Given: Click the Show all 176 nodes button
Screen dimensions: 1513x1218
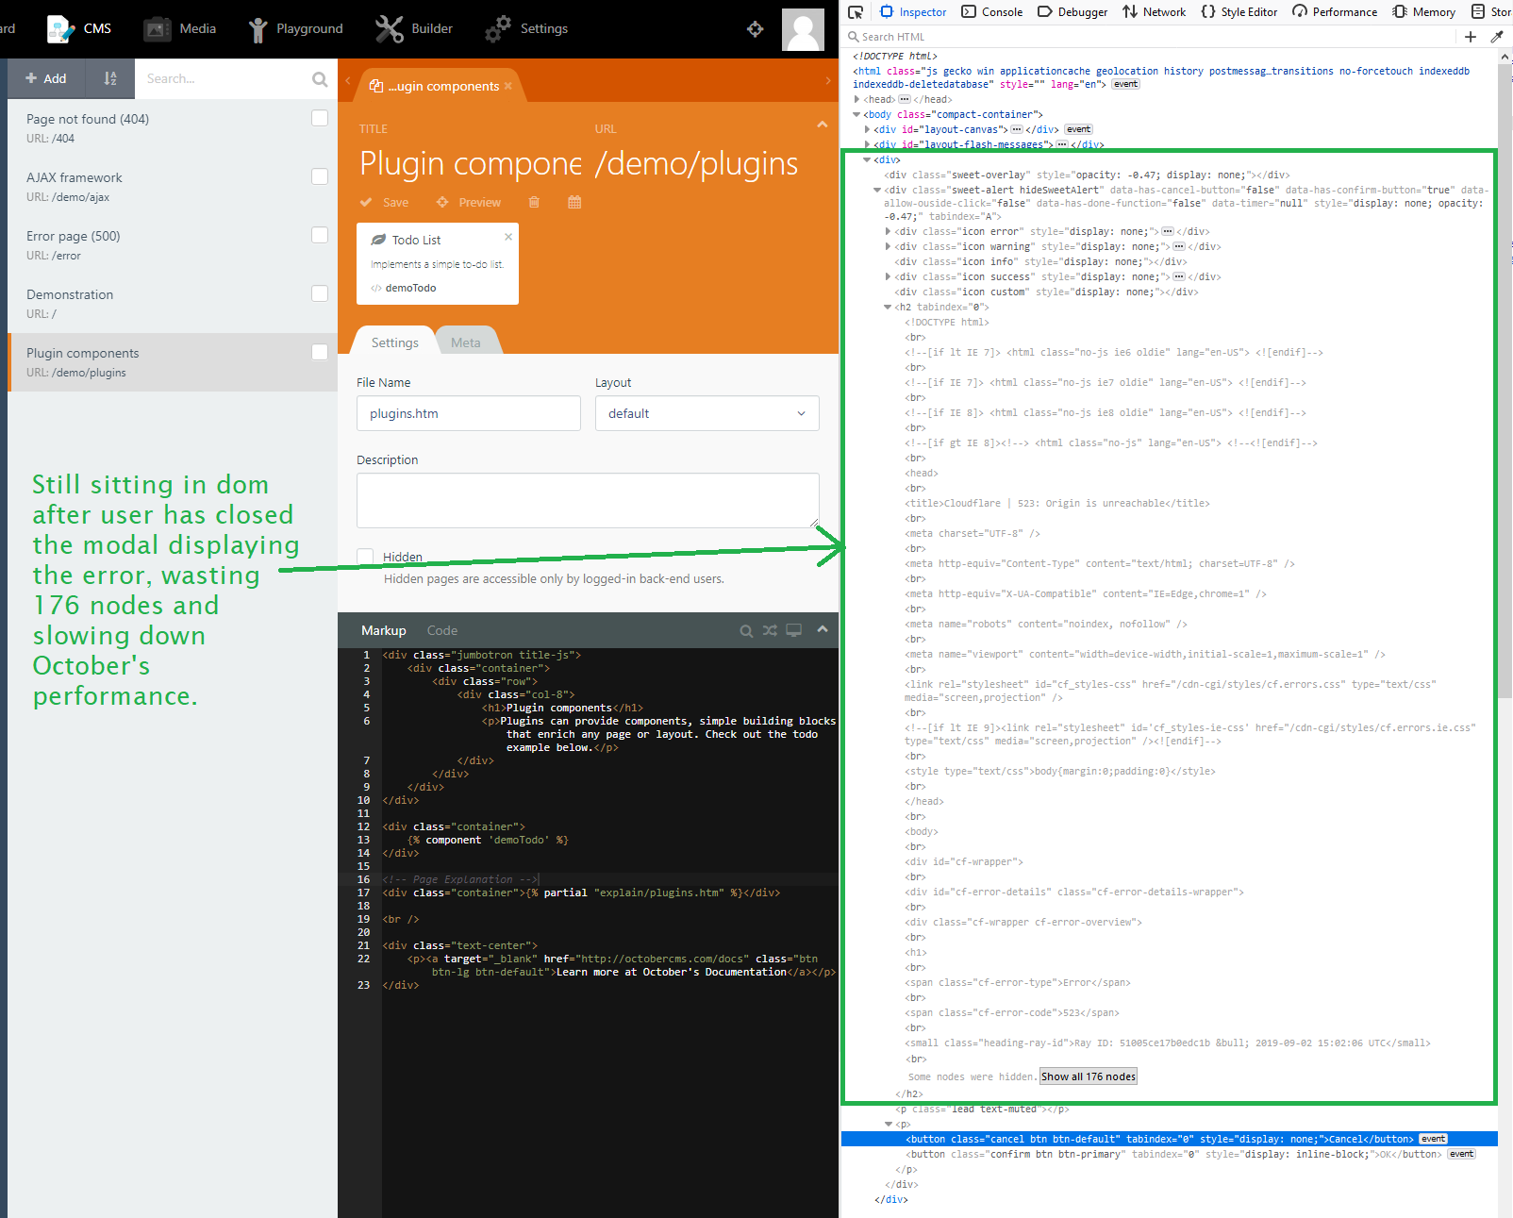Looking at the screenshot, I should tap(1088, 1076).
